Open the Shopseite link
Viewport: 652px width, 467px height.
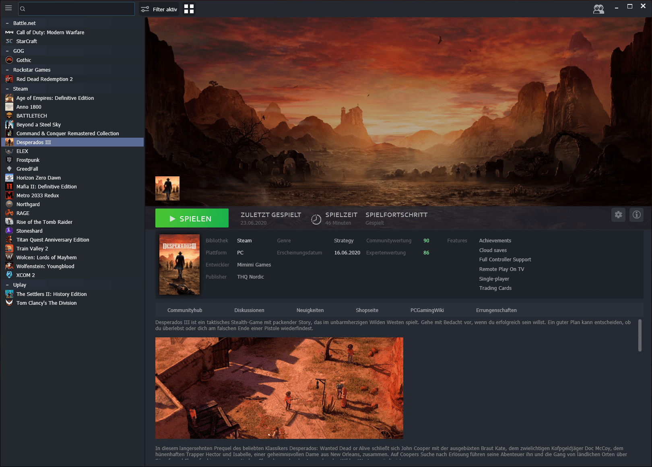tap(367, 310)
